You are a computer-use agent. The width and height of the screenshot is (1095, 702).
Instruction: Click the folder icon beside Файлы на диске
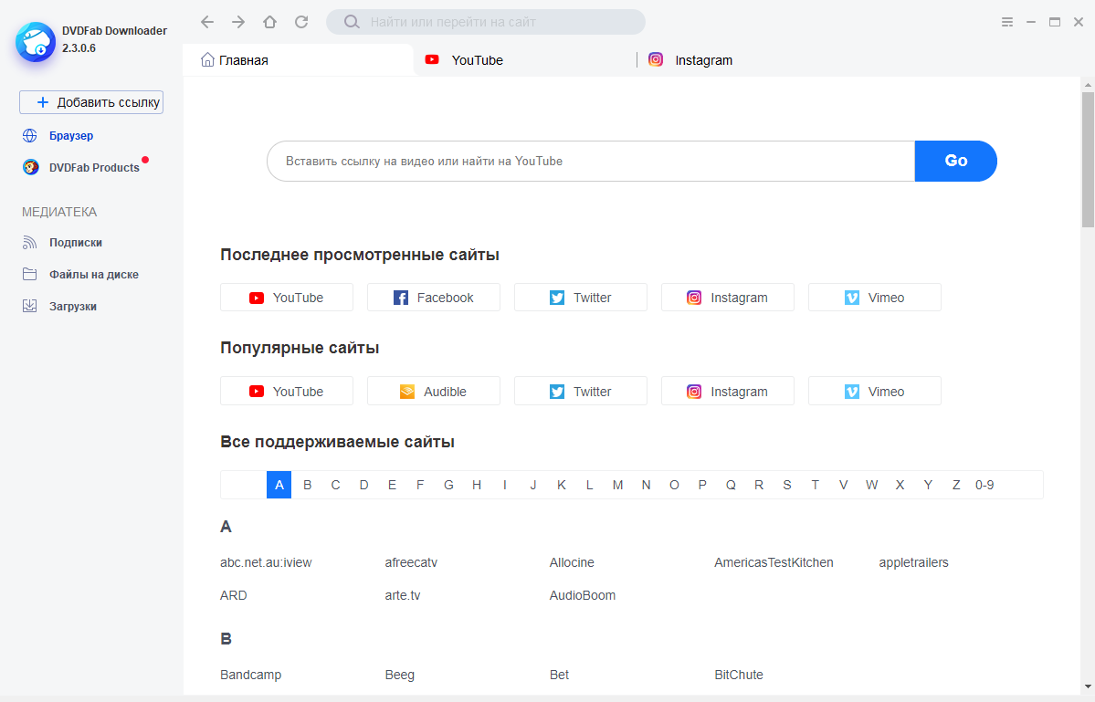point(29,274)
